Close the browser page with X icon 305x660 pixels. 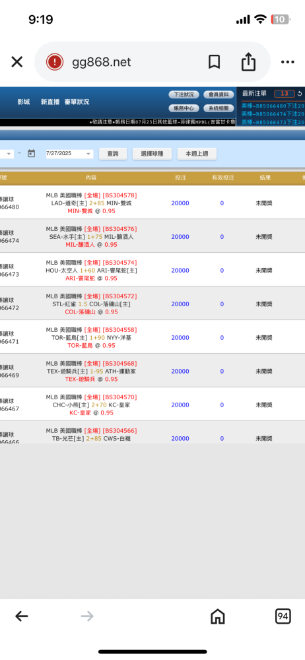tap(17, 62)
